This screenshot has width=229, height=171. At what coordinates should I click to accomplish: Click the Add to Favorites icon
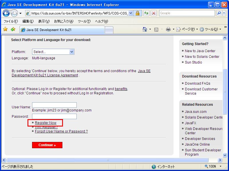point(13,29)
